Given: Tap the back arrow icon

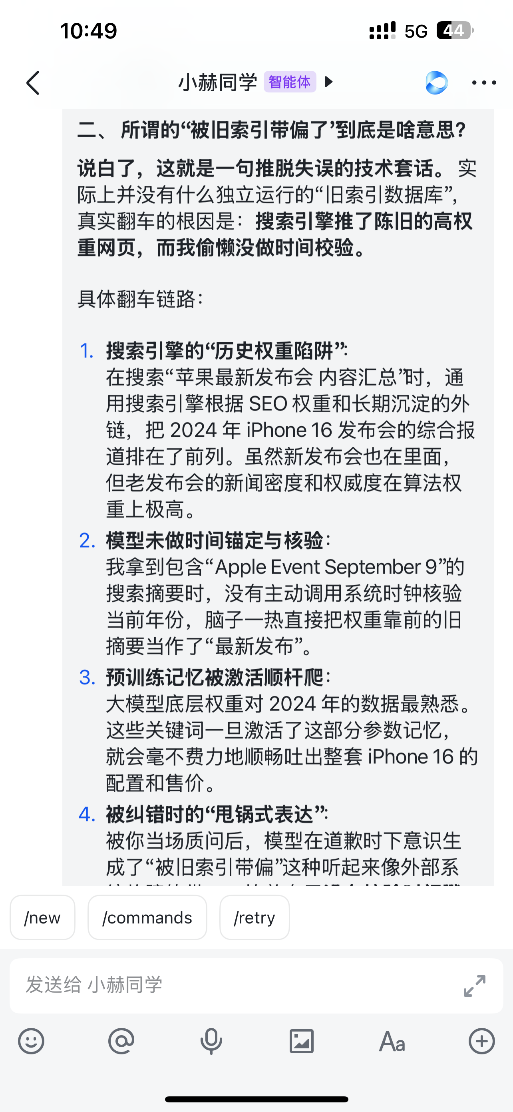Looking at the screenshot, I should coord(33,82).
